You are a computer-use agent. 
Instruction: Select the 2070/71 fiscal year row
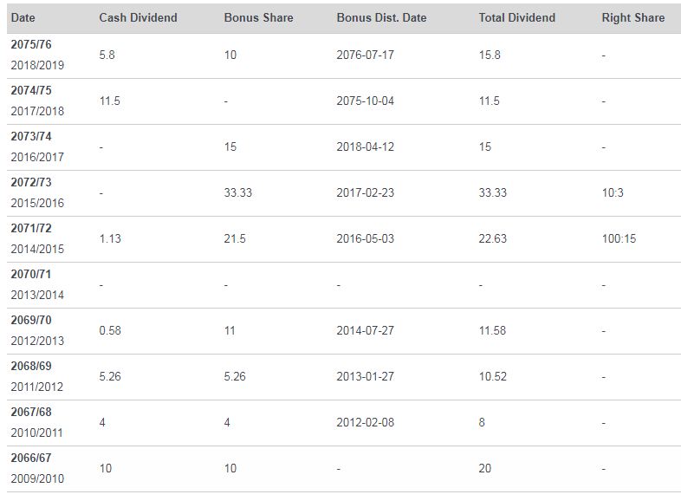[x=344, y=285]
